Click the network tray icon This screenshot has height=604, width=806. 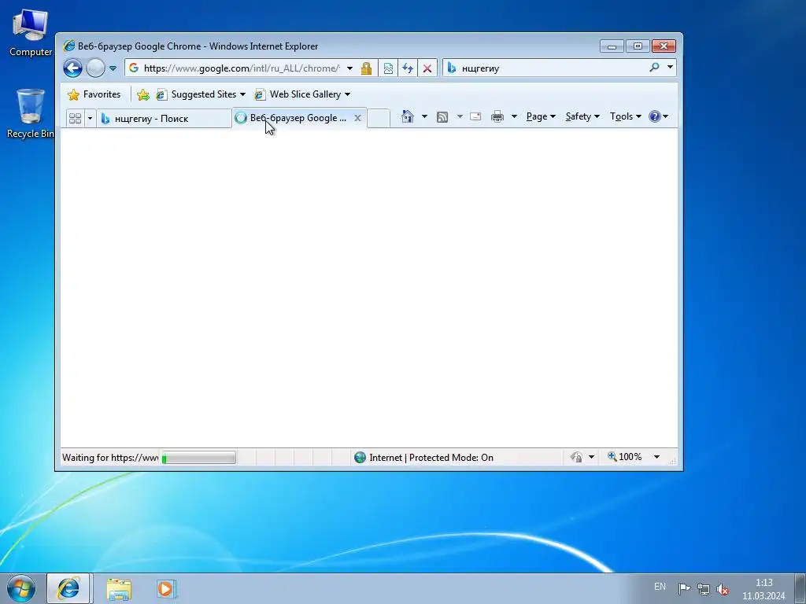coord(703,589)
